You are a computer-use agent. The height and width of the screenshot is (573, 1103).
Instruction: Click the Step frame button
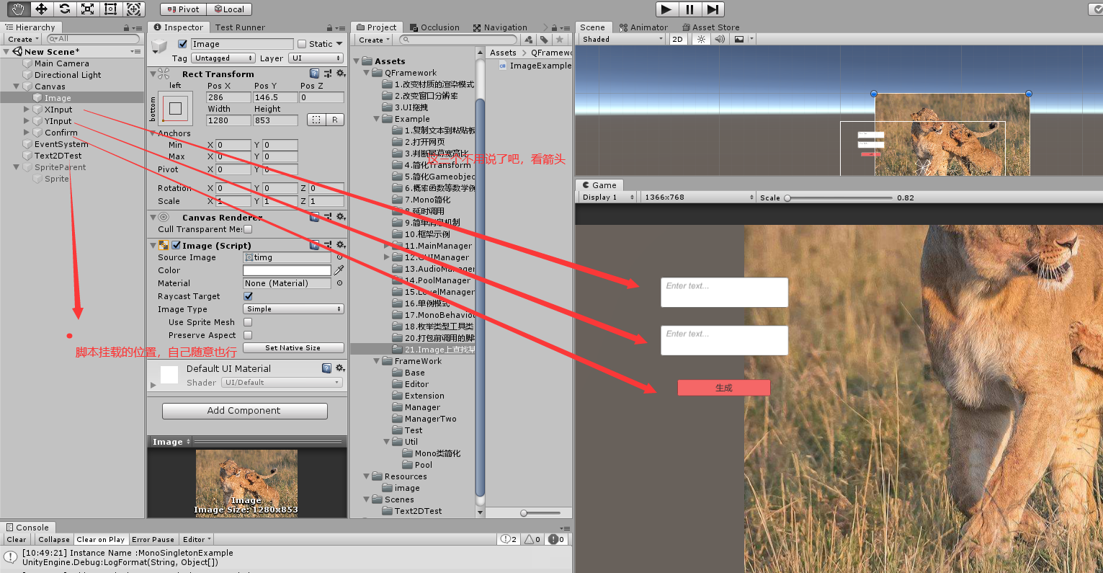[x=713, y=9]
